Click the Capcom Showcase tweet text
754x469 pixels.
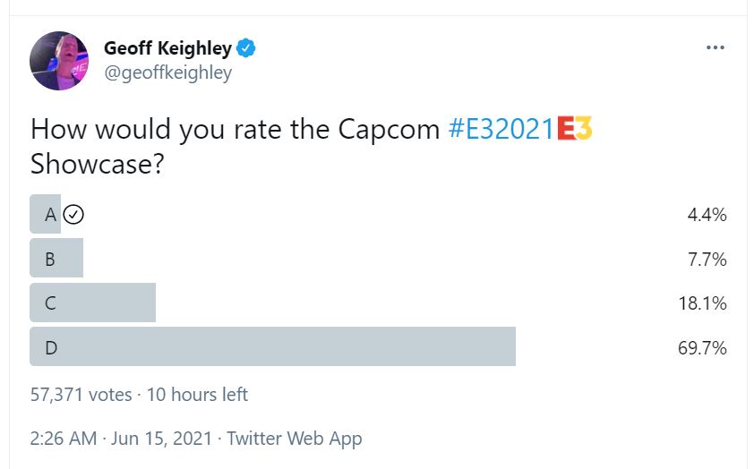(311, 146)
